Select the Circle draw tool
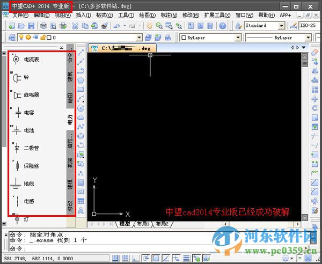 [x=81, y=108]
